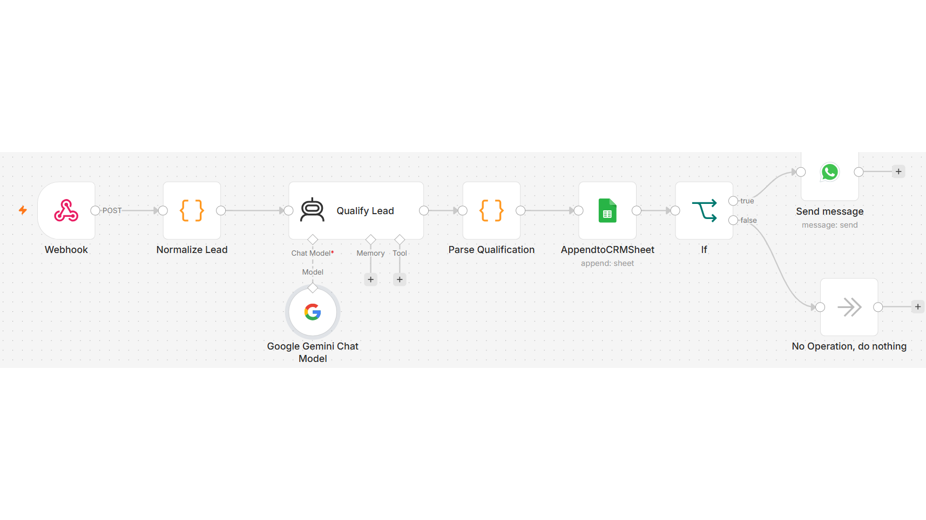Click the Send message output connector
Screen dimensions: 926x520
859,172
